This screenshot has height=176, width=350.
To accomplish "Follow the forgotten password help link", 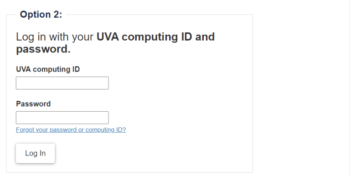I will click(71, 130).
